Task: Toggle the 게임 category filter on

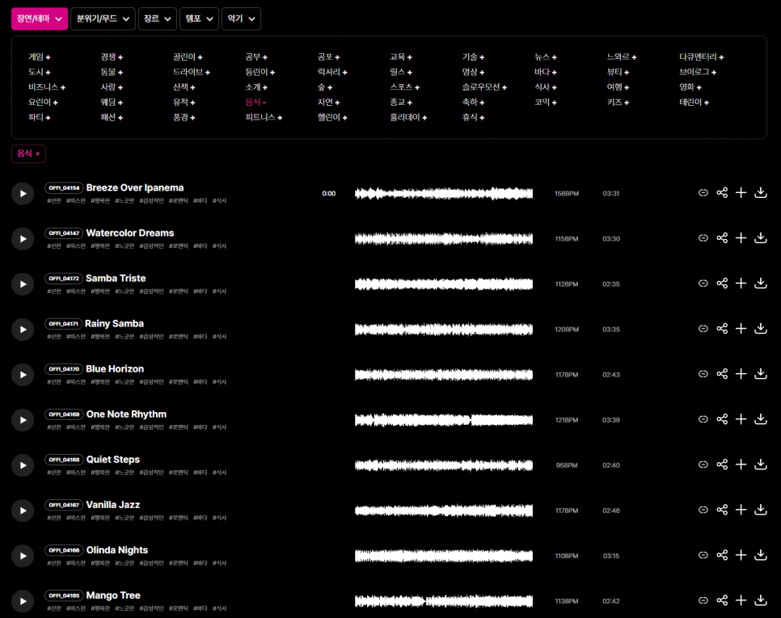Action: click(x=39, y=57)
